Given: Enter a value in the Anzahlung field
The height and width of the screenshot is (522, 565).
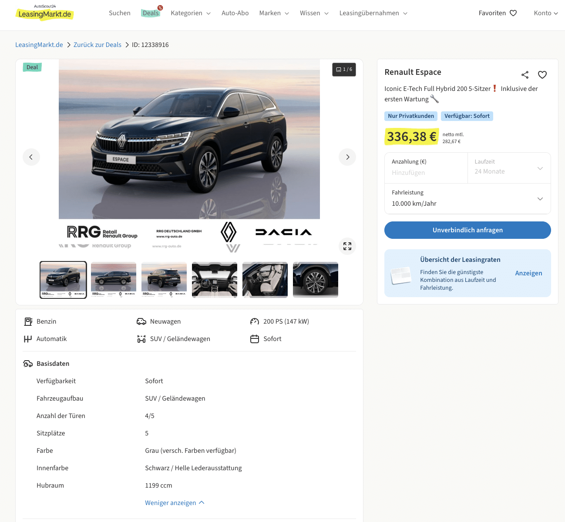Looking at the screenshot, I should 426,173.
